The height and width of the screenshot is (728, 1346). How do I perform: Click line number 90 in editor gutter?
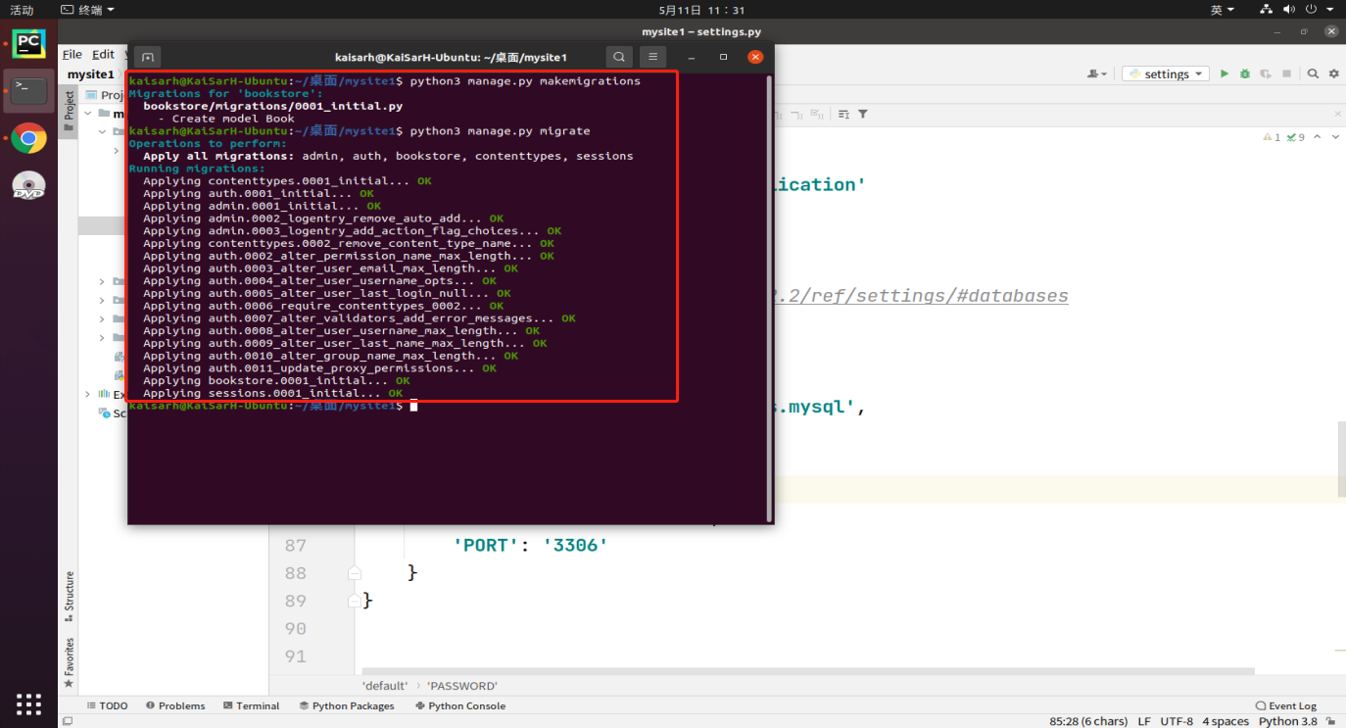(x=295, y=628)
